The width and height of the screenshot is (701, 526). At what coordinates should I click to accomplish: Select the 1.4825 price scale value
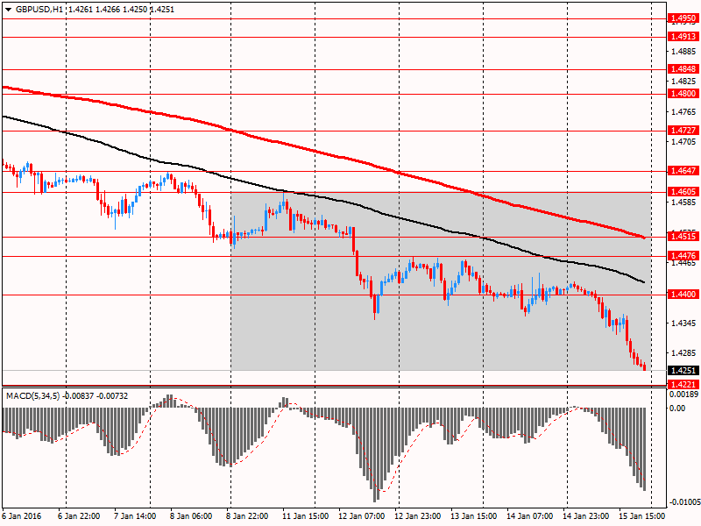coord(683,82)
